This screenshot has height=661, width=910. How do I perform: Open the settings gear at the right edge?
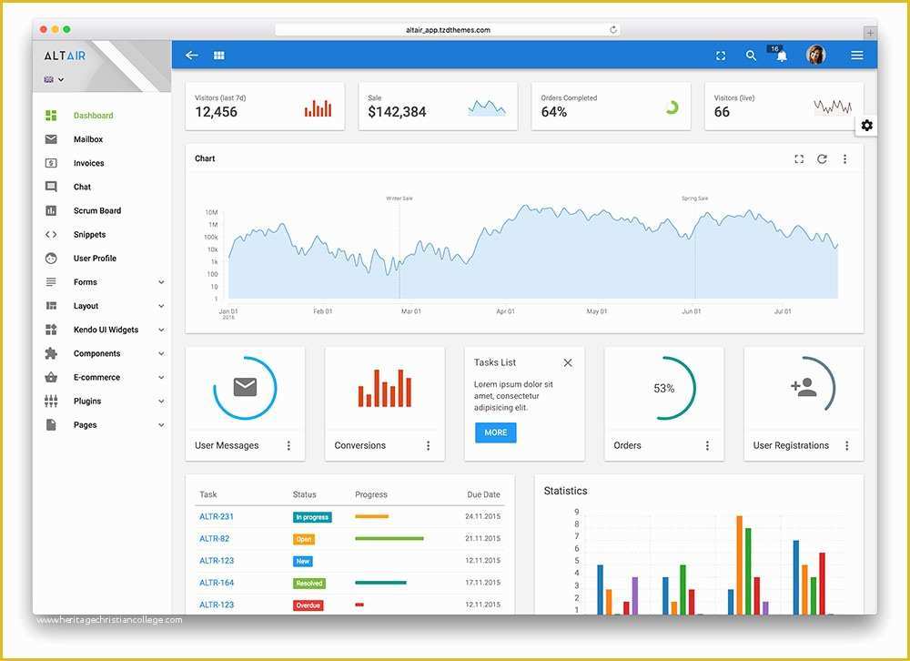866,126
